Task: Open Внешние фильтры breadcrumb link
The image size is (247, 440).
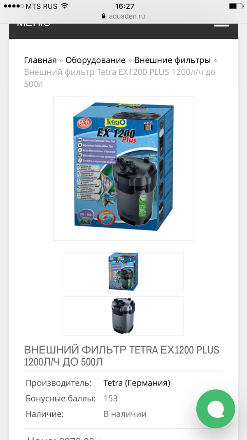Action: point(172,60)
